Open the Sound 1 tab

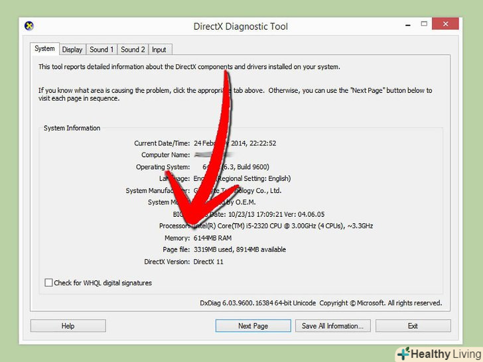pyautogui.click(x=102, y=50)
